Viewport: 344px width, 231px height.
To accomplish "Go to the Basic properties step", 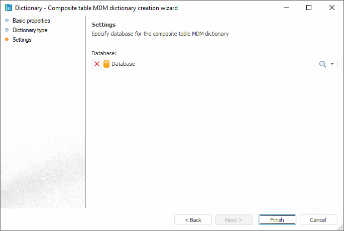I will point(31,21).
